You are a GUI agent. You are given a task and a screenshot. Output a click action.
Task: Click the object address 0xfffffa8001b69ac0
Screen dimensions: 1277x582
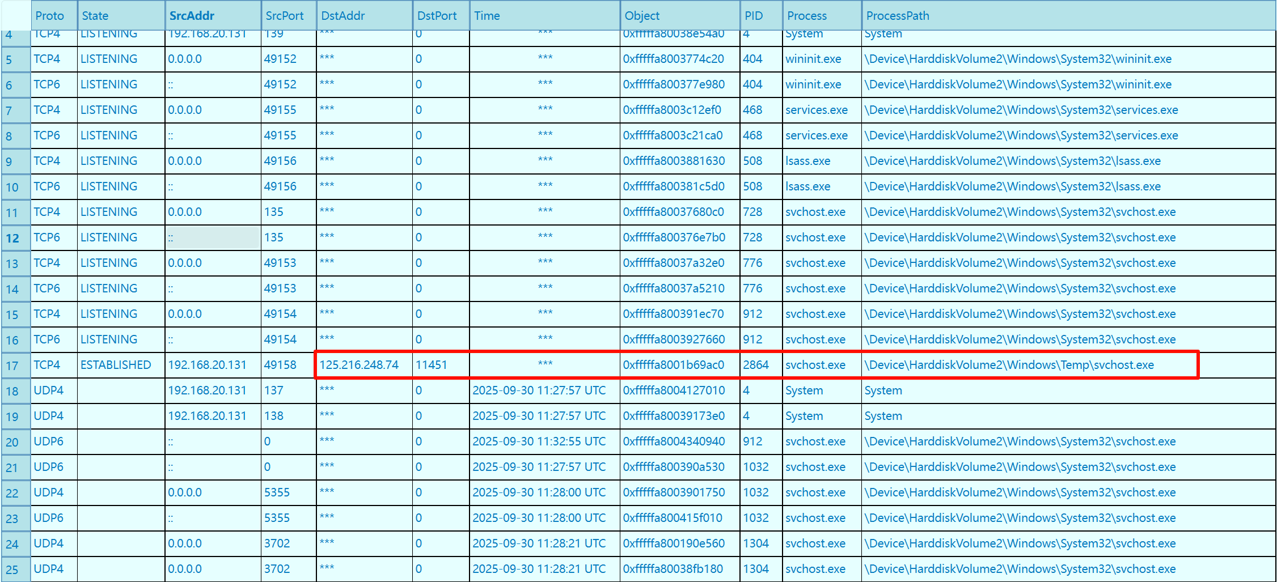(673, 365)
